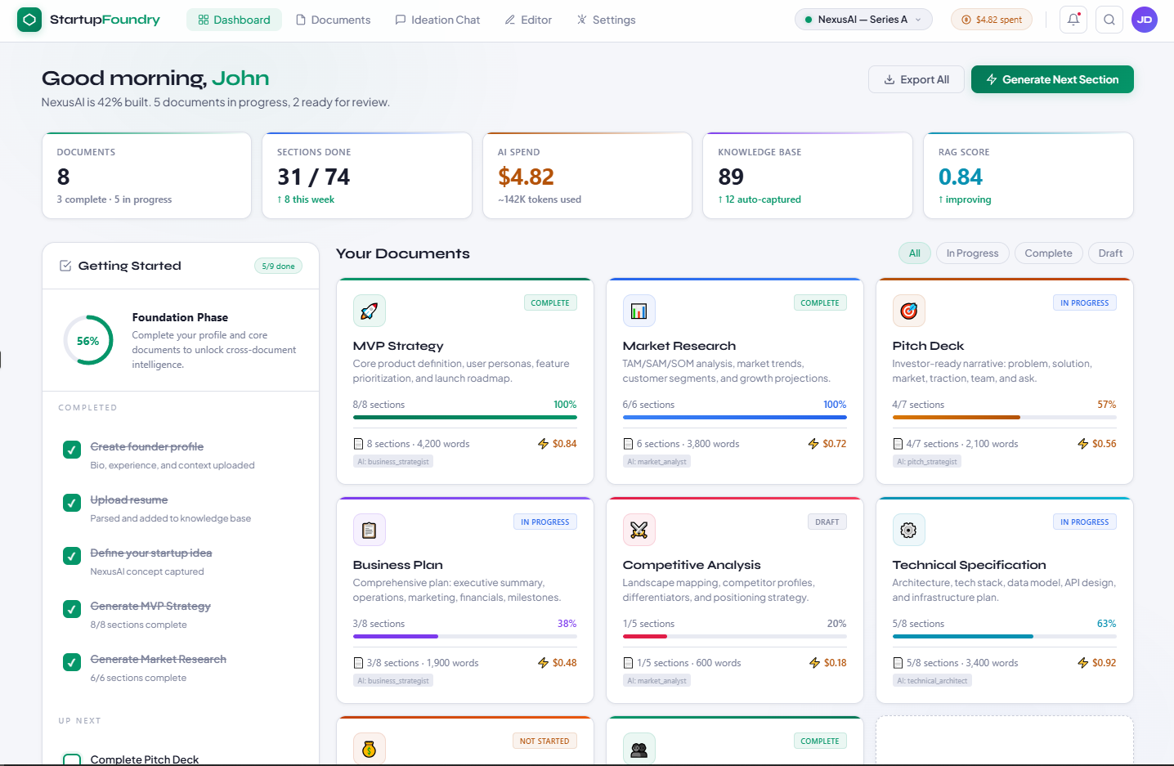Click page icon beside 4,200 words
The image size is (1174, 766).
[x=358, y=444]
